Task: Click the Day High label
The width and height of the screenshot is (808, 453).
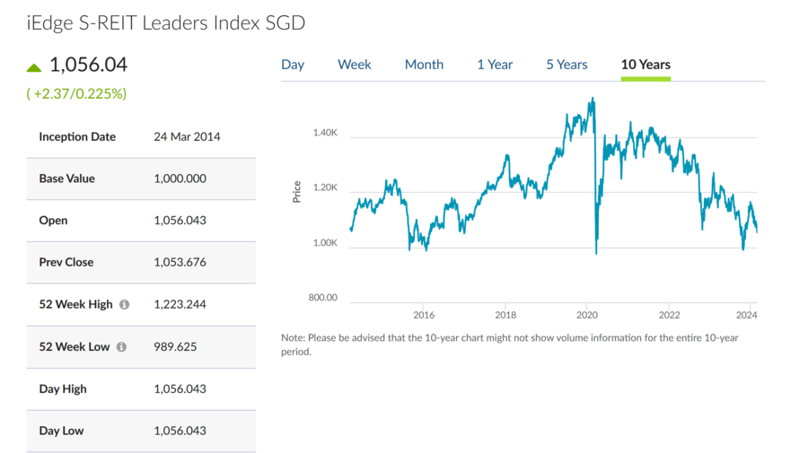Action: pyautogui.click(x=63, y=388)
